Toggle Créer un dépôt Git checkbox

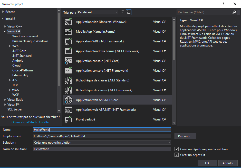[x=177, y=155]
